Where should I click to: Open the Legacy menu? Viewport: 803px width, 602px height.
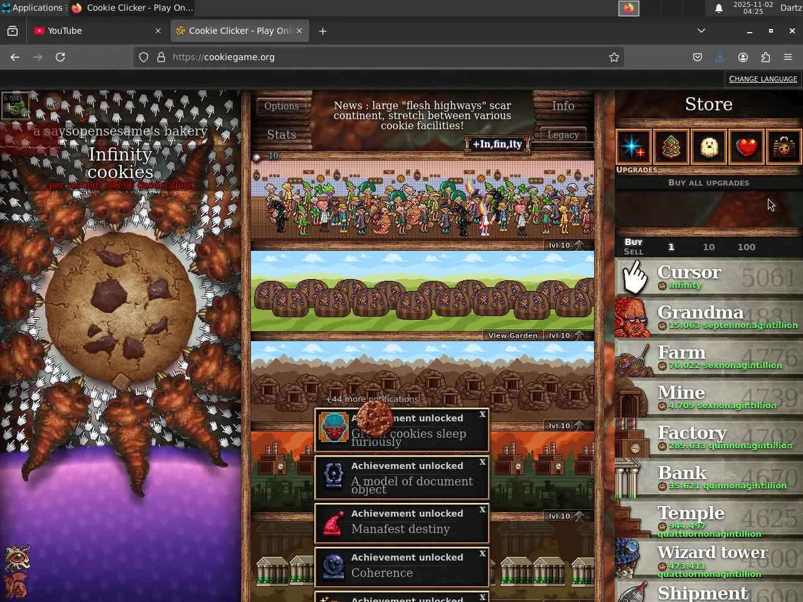click(x=563, y=135)
